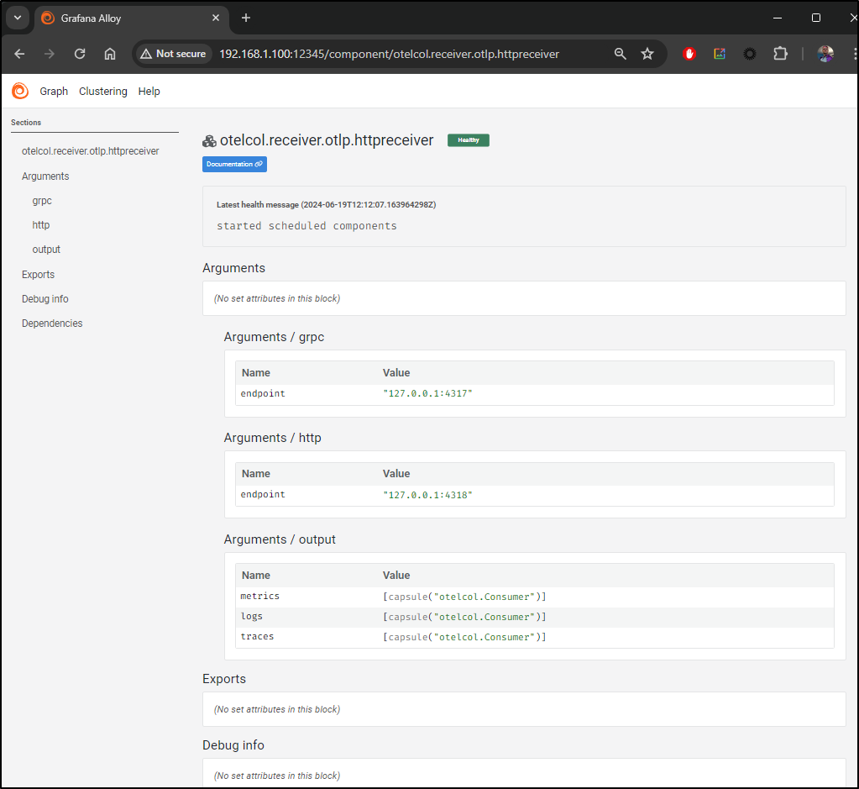Screen dimensions: 859x789
Task: Click the Arguments / http heading
Action: pyautogui.click(x=272, y=438)
